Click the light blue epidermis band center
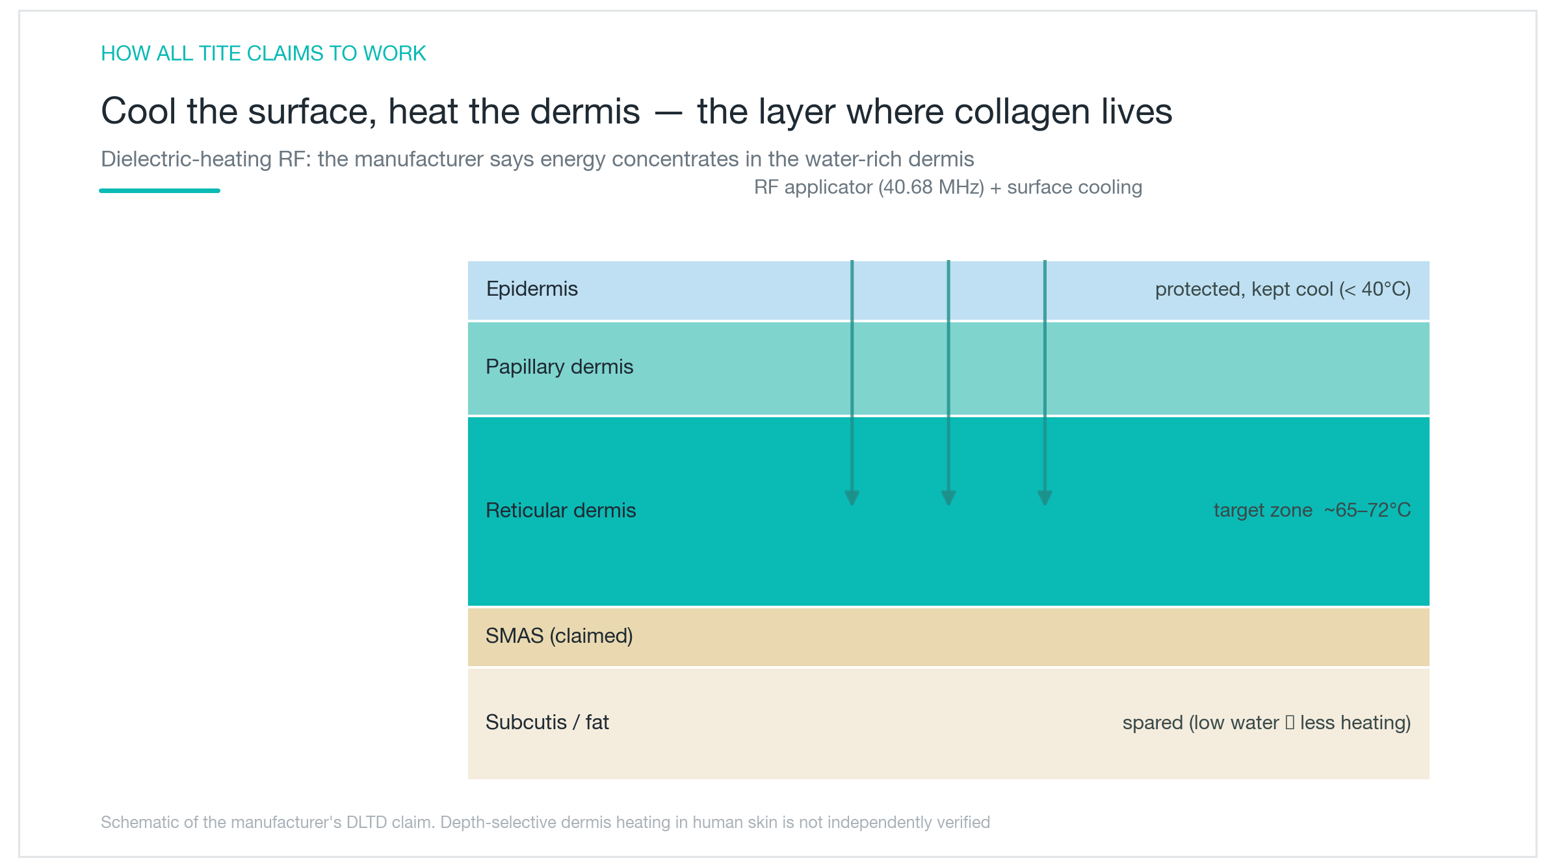Image resolution: width=1555 pixels, height=867 pixels. (x=948, y=291)
